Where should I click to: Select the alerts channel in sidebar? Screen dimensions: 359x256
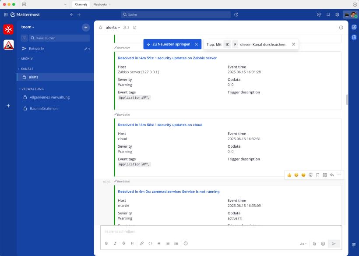click(55, 77)
